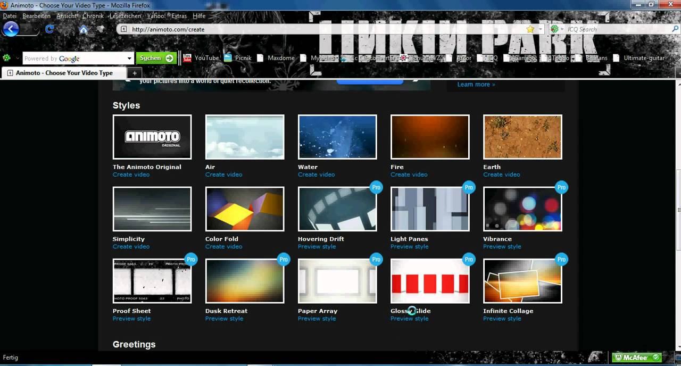
Task: Select the Paper Array style thumbnail
Action: coord(337,281)
